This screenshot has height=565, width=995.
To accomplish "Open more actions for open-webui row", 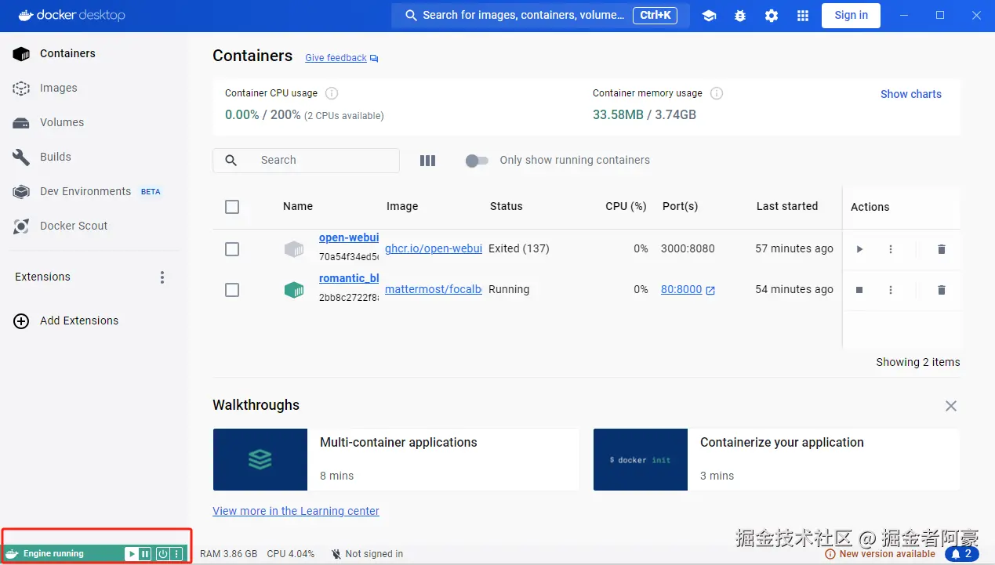I will 891,249.
